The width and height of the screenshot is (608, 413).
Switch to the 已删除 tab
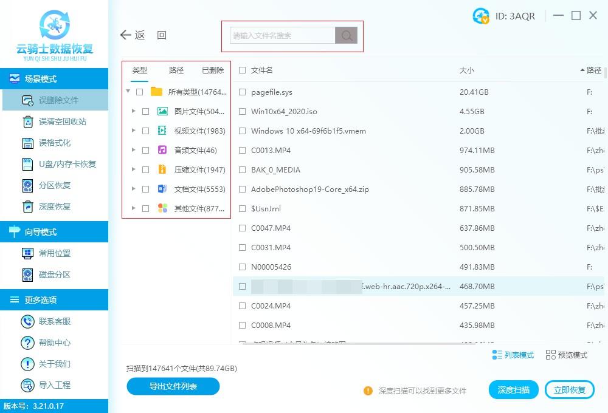(x=213, y=70)
